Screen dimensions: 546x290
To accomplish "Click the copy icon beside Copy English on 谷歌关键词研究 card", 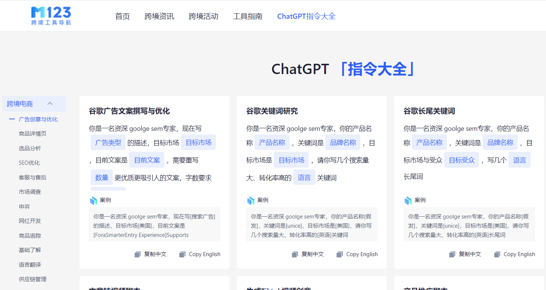I will point(339,254).
